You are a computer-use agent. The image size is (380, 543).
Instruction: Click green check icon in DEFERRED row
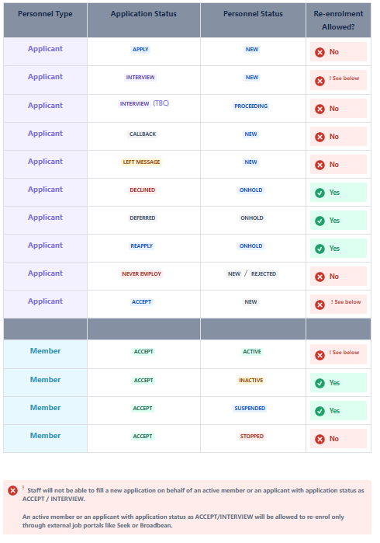point(320,221)
